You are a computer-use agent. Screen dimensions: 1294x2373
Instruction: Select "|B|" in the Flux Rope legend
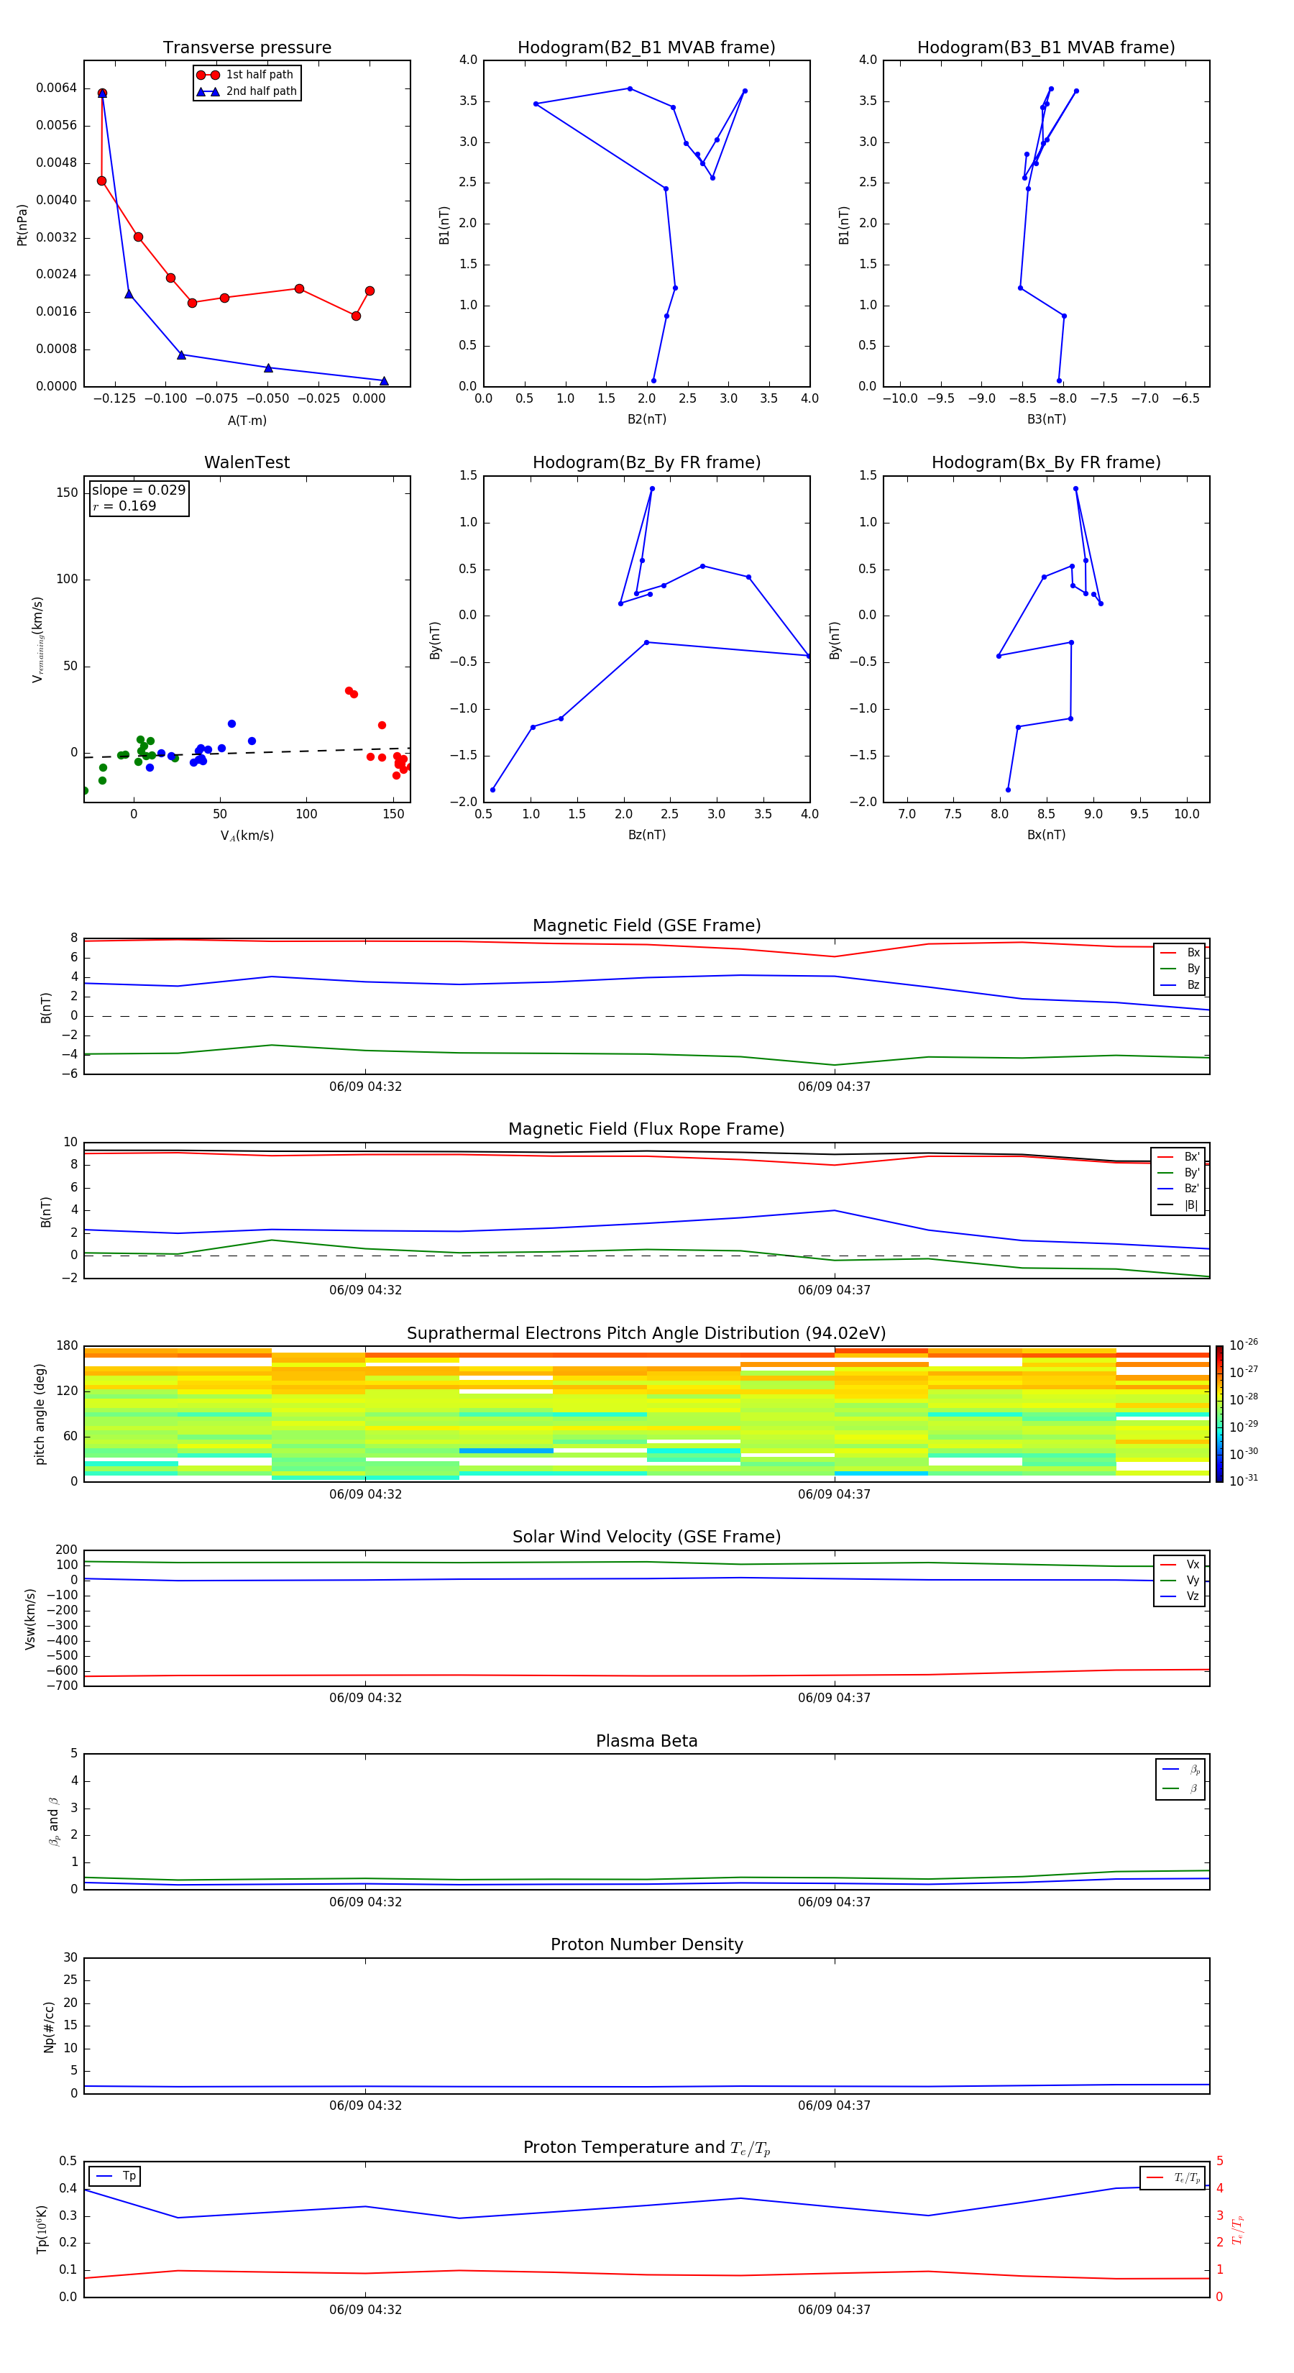point(1178,1205)
